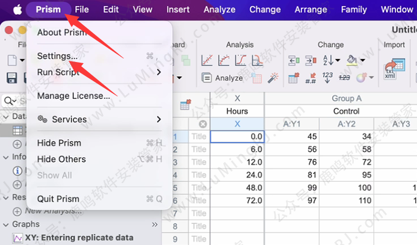Click the linear regression analysis icon
Image resolution: width=417 pixels, height=245 pixels.
click(207, 60)
